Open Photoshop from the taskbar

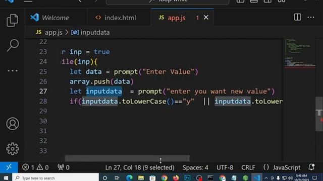pos(187,177)
